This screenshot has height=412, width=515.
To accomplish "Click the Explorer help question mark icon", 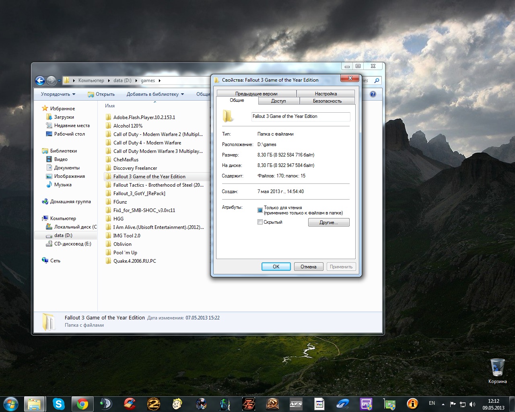I will pyautogui.click(x=373, y=94).
